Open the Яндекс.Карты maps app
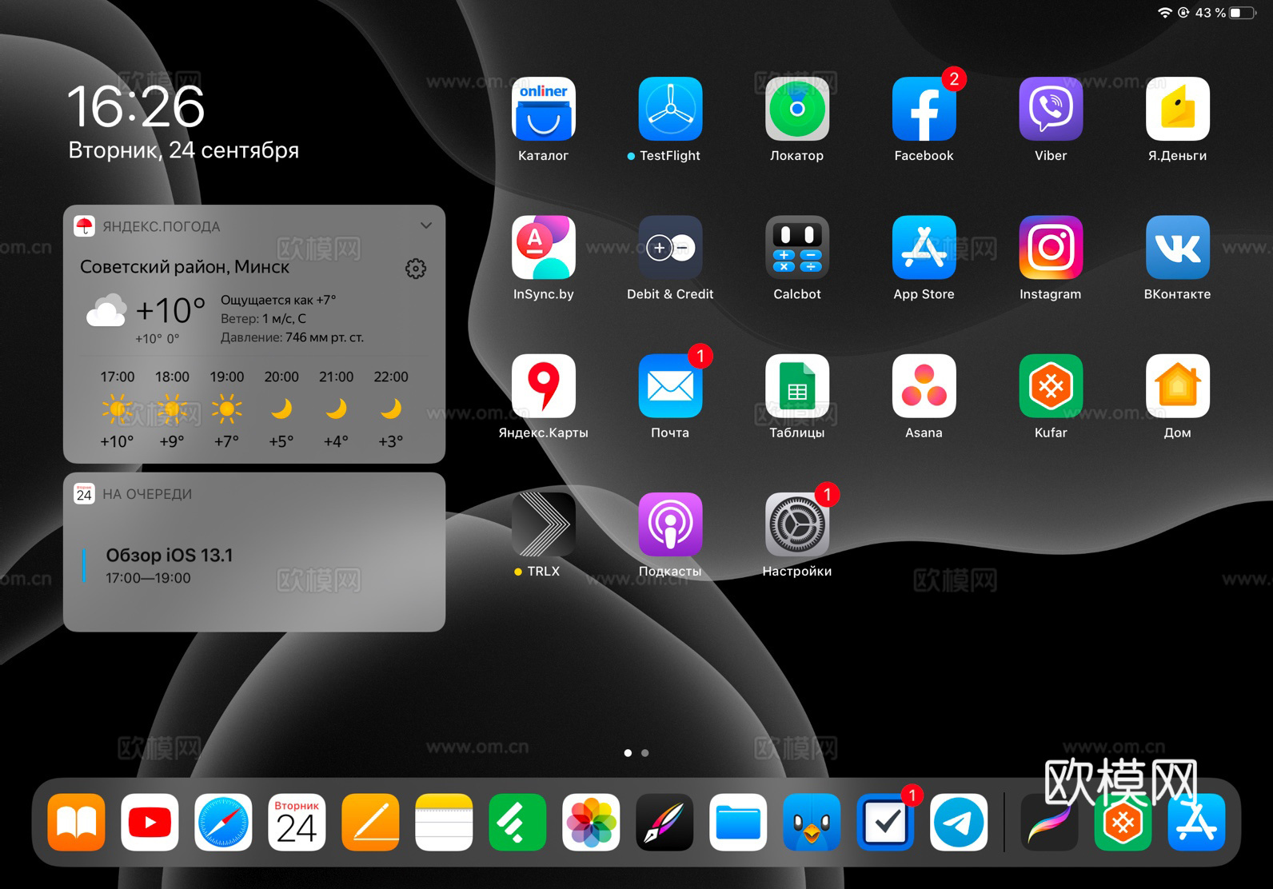 pyautogui.click(x=543, y=386)
